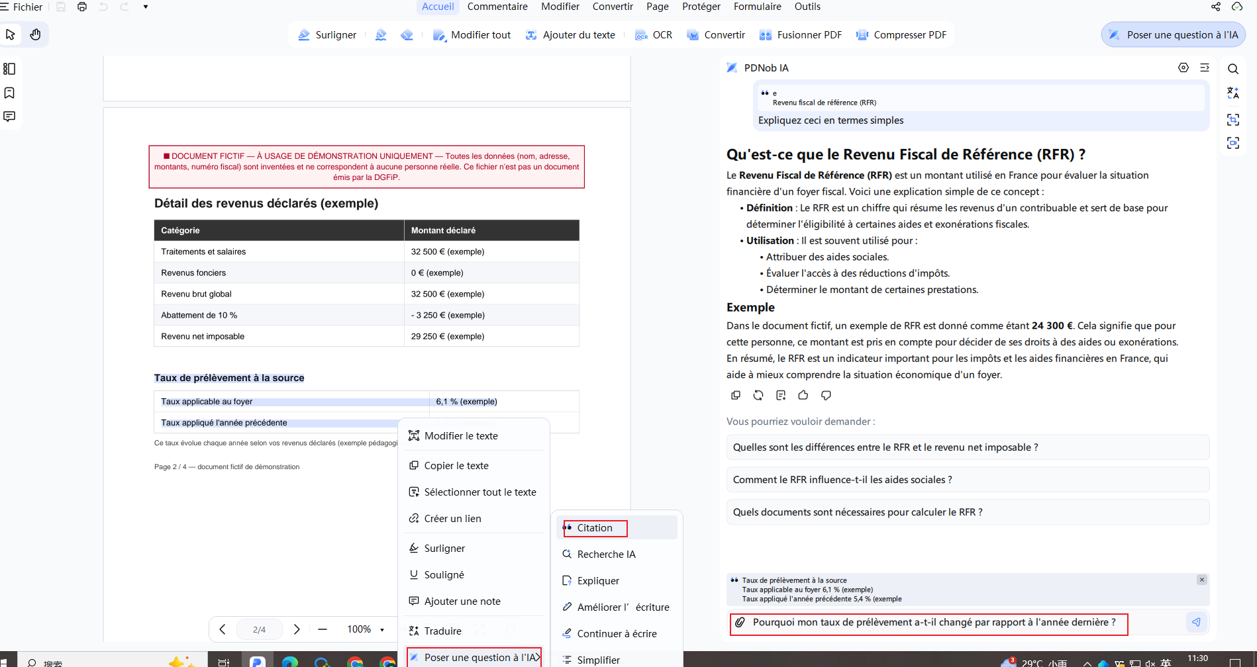
Task: Open the PDNob IA settings gear icon
Action: pyautogui.click(x=1183, y=67)
